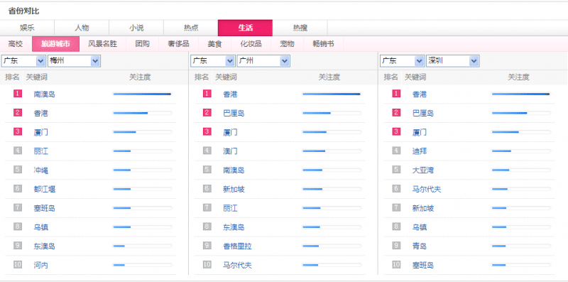This screenshot has height=282, width=568.
Task: Switch to the 热搜 tab
Action: click(x=300, y=28)
